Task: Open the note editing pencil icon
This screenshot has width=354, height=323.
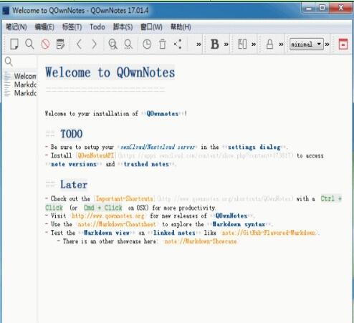Action: pos(60,44)
